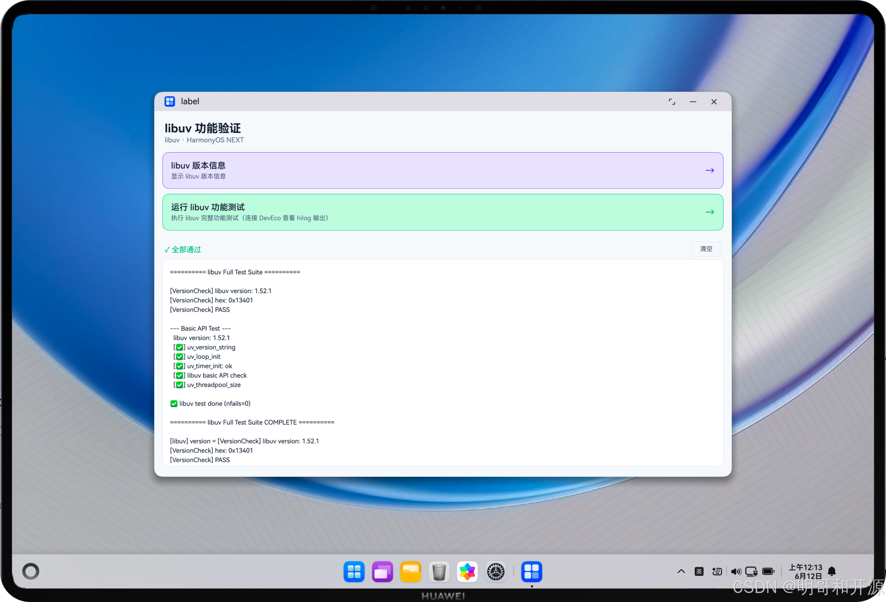This screenshot has width=886, height=602.
Task: Click the ✓ 全部通过 status text
Action: click(x=183, y=249)
